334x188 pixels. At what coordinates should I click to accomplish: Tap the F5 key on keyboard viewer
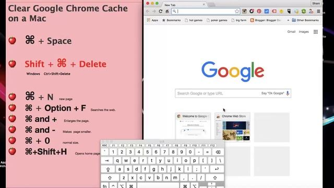150,146
